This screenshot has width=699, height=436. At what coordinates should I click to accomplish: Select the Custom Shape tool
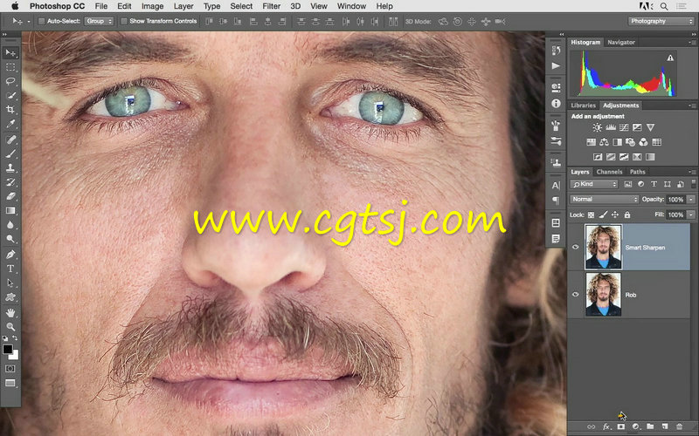tap(10, 297)
